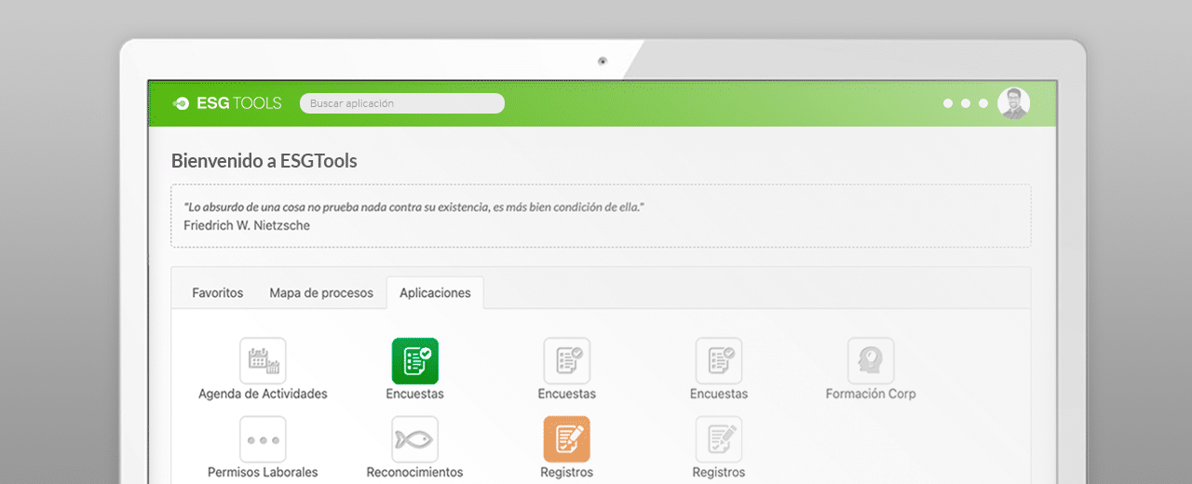This screenshot has height=484, width=1192.
Task: Open the gray Registros icon
Action: pyautogui.click(x=719, y=439)
